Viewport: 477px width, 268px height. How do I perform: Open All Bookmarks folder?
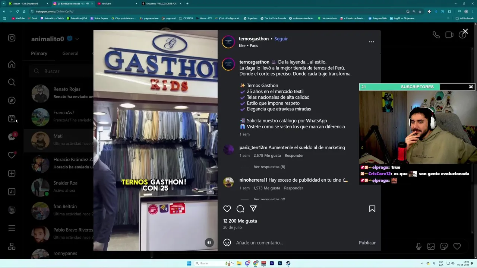pyautogui.click(x=465, y=18)
